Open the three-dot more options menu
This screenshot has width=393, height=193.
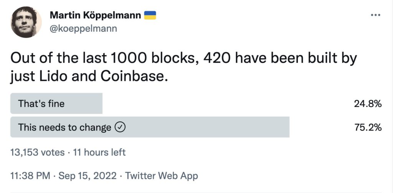click(375, 15)
